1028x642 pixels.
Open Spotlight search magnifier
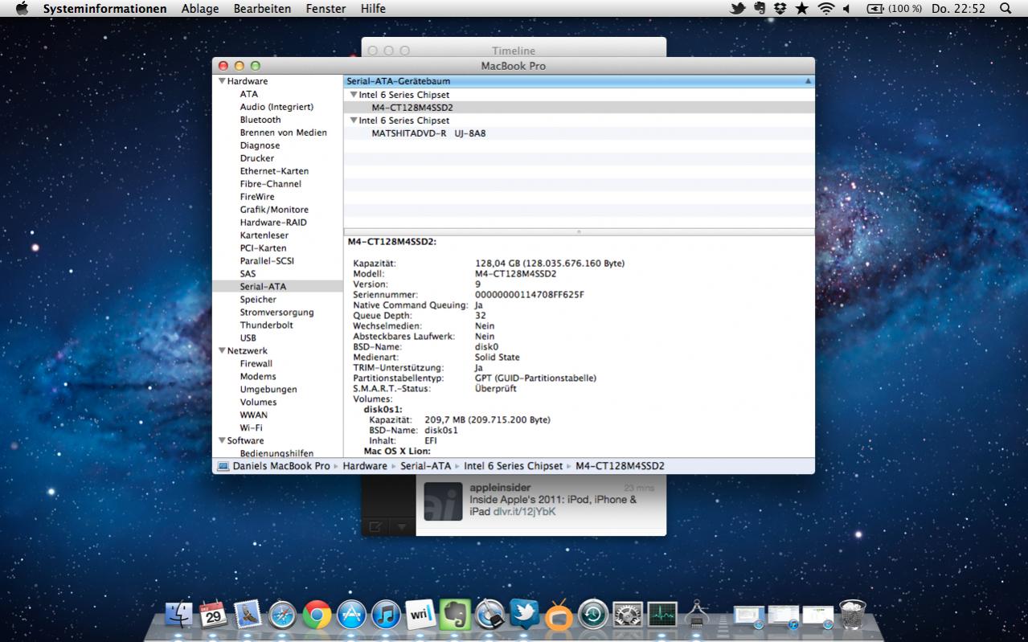[x=1005, y=9]
